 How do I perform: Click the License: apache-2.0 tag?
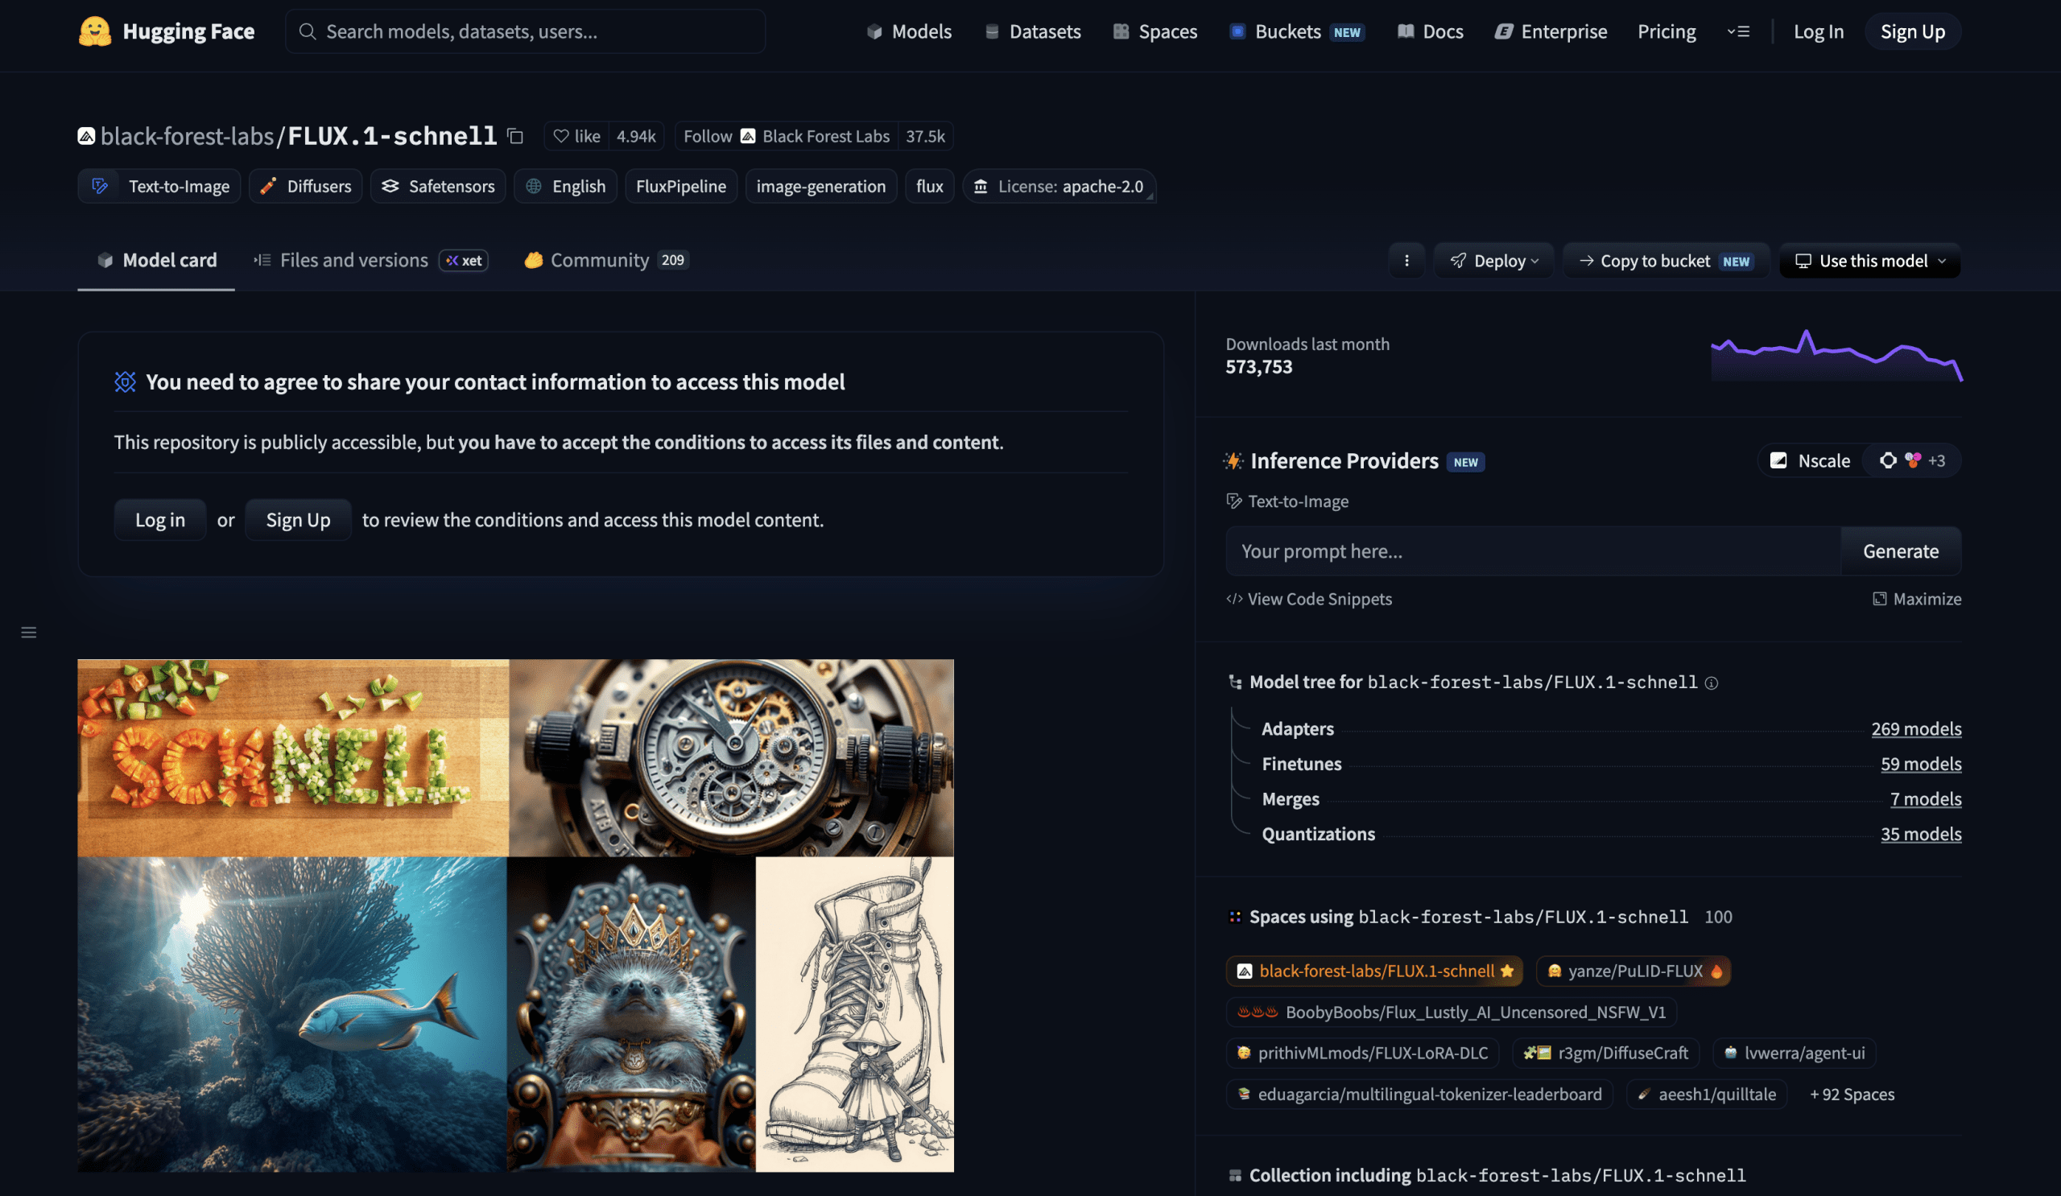click(1059, 186)
